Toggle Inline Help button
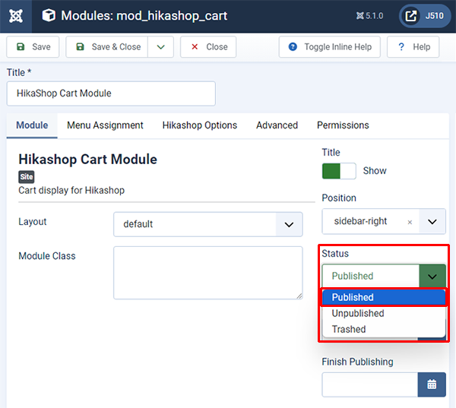 [330, 47]
